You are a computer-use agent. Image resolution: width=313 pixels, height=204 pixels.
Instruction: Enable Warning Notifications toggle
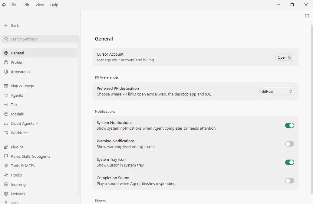(x=290, y=144)
